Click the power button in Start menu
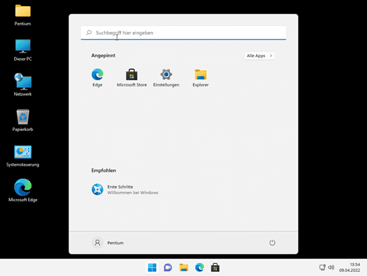Viewport: 367px width, 276px height. (x=272, y=243)
